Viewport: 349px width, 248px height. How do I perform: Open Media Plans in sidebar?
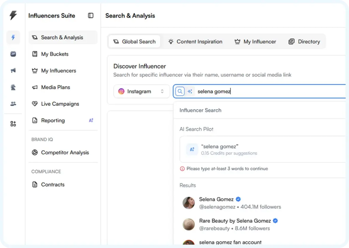63,87
